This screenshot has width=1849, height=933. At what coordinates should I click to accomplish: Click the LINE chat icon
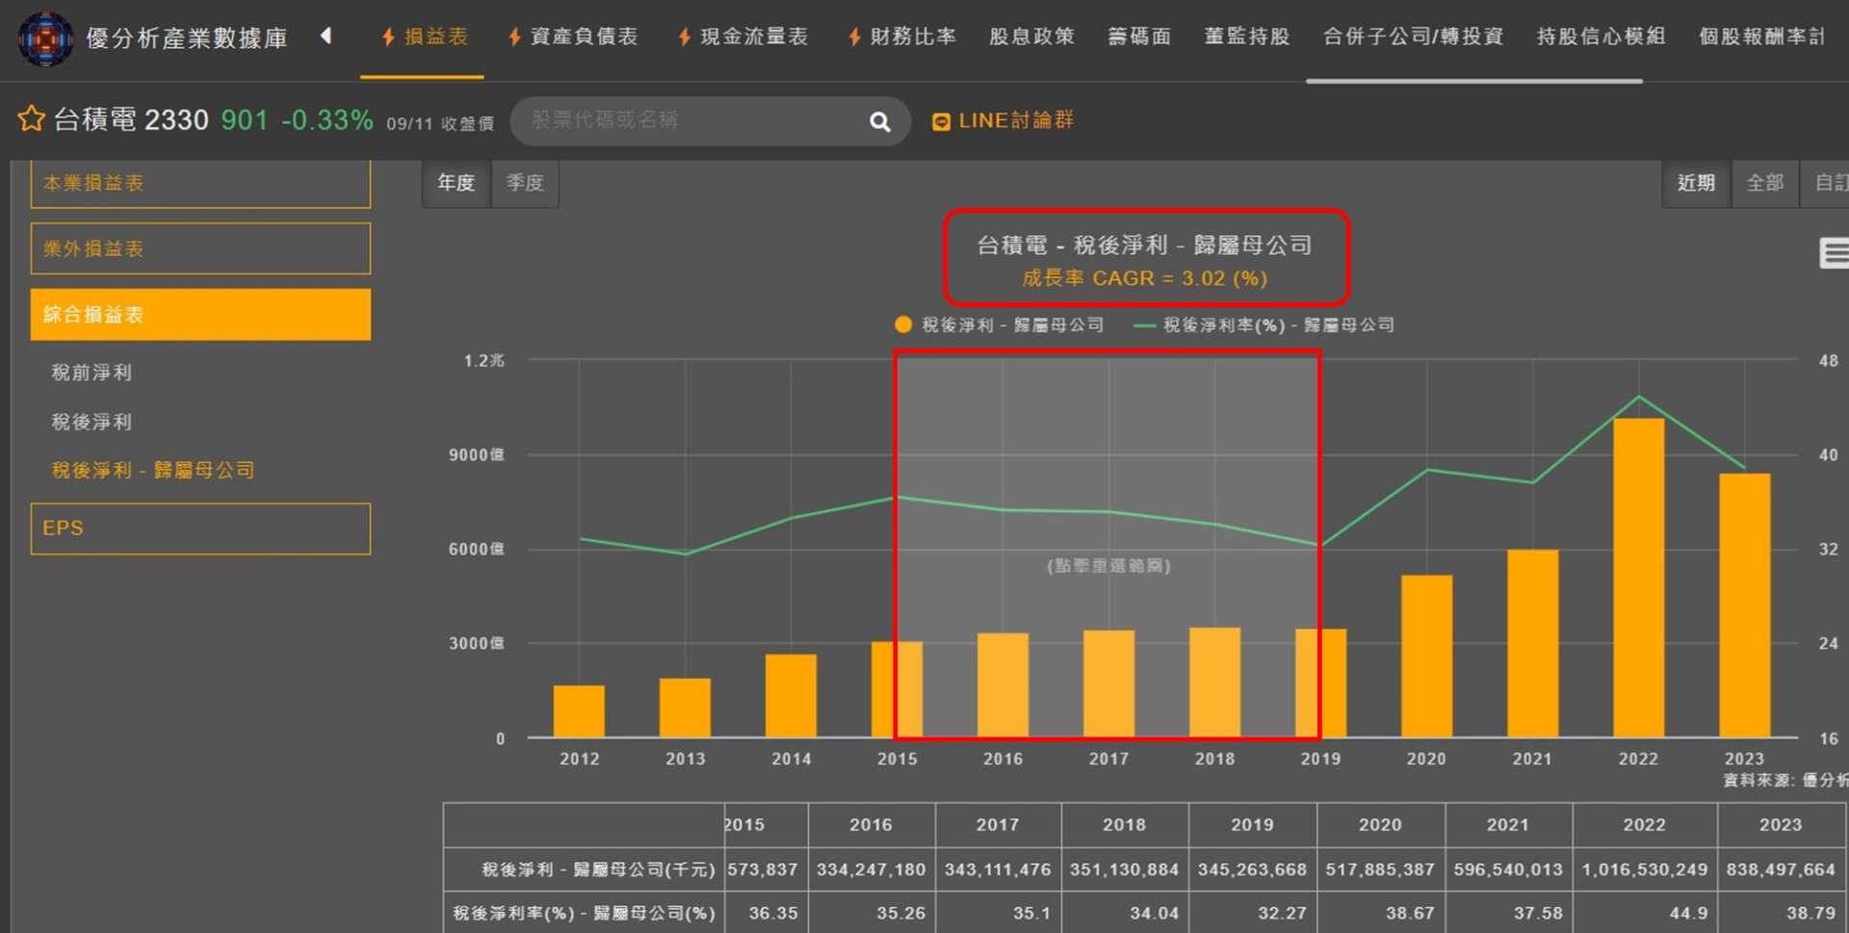(941, 122)
